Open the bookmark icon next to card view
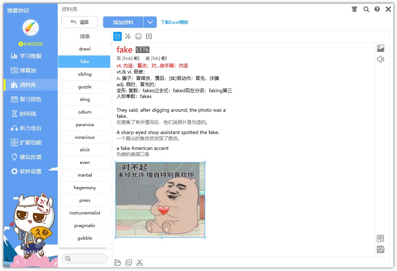The width and height of the screenshot is (397, 271). click(148, 36)
